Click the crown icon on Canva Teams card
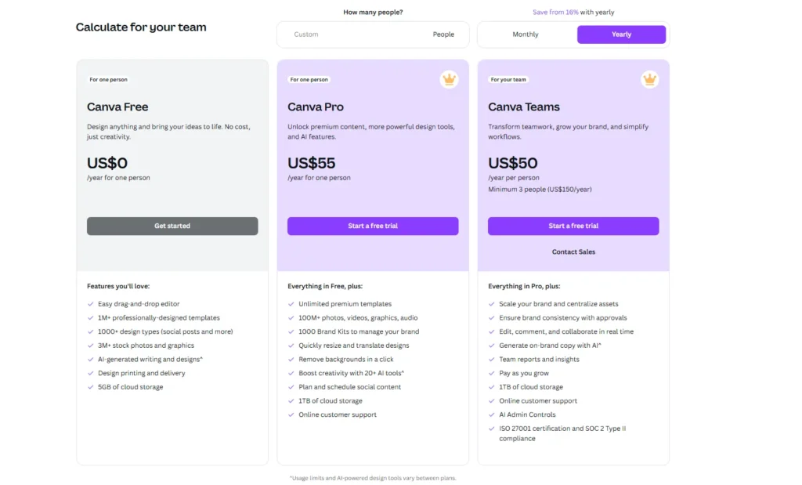The width and height of the screenshot is (802, 485). (x=649, y=79)
